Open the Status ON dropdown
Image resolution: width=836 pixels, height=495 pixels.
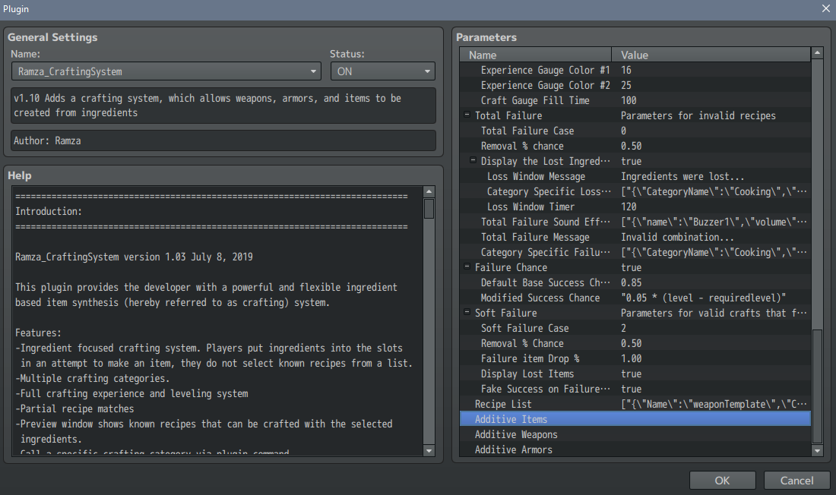pos(382,71)
